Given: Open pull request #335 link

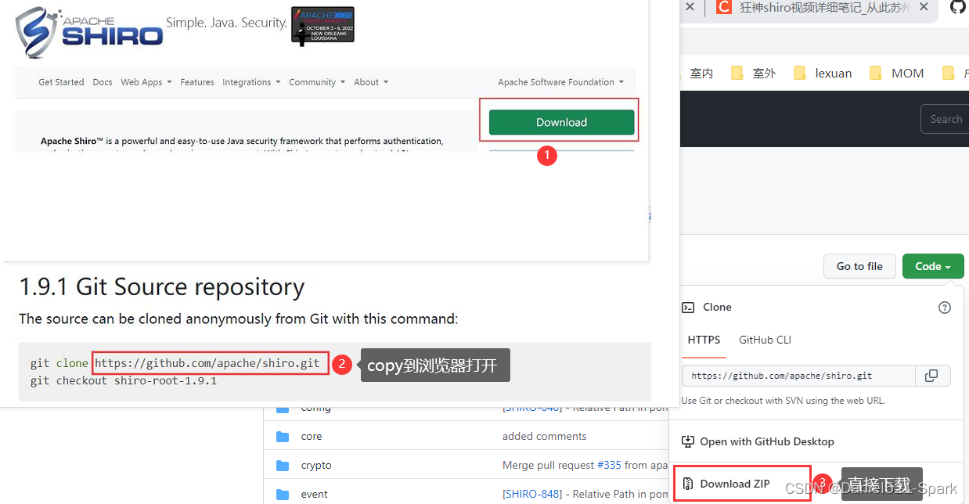Looking at the screenshot, I should pos(609,465).
